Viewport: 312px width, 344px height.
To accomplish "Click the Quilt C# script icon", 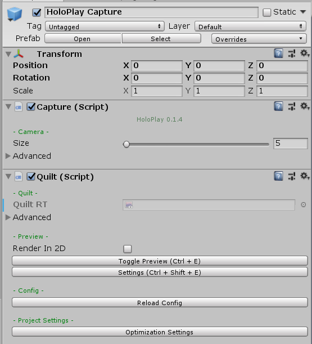I will point(19,177).
